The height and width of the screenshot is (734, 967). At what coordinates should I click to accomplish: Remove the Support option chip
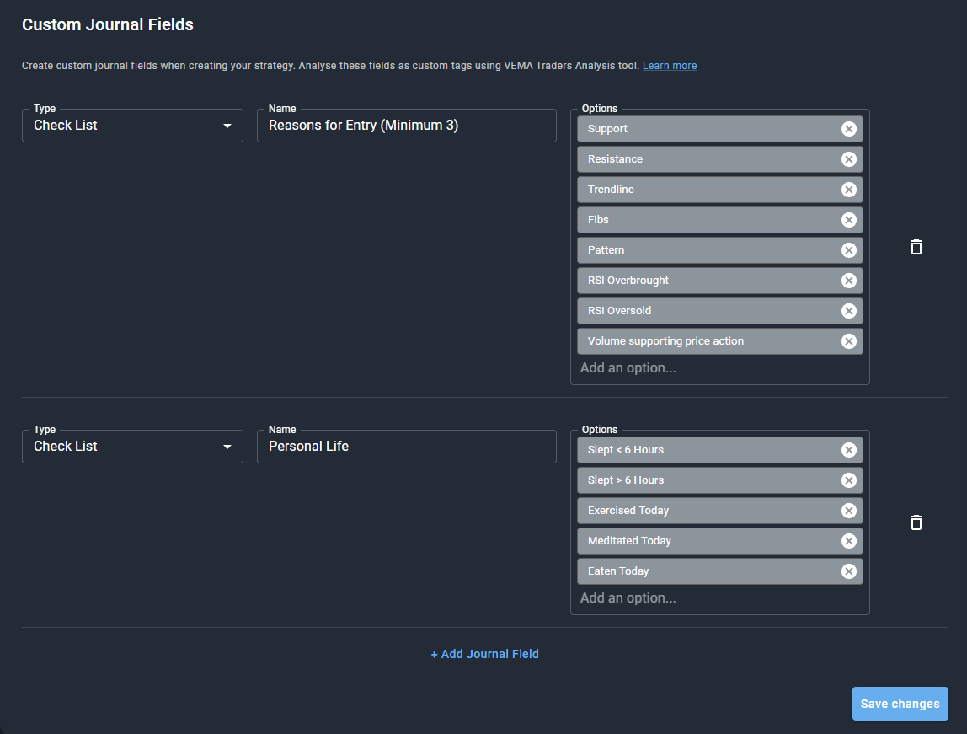coord(848,129)
